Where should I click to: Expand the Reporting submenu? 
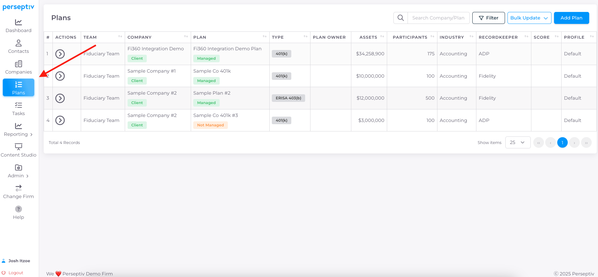[x=31, y=135]
